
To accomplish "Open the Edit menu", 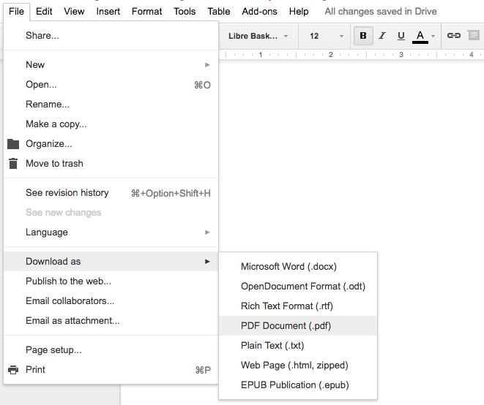I will 44,12.
